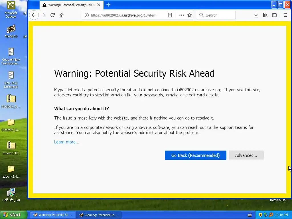Image resolution: width=292 pixels, height=219 pixels.
Task: Click the on-screen keyboard taskbar icon
Action: pyautogui.click(x=250, y=215)
